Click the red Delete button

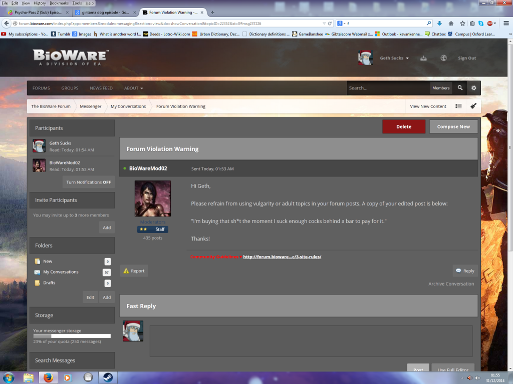(403, 126)
